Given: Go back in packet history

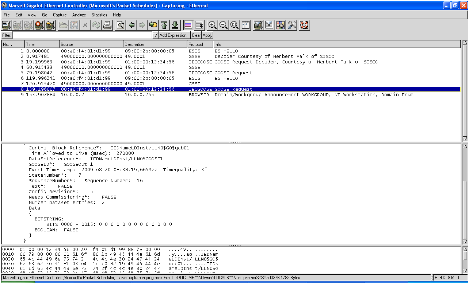Looking at the screenshot, I should (131, 25).
